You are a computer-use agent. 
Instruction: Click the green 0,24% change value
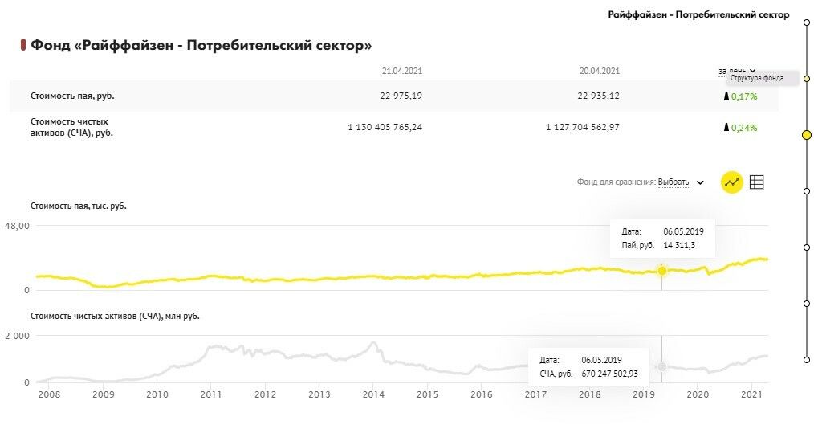coord(744,127)
